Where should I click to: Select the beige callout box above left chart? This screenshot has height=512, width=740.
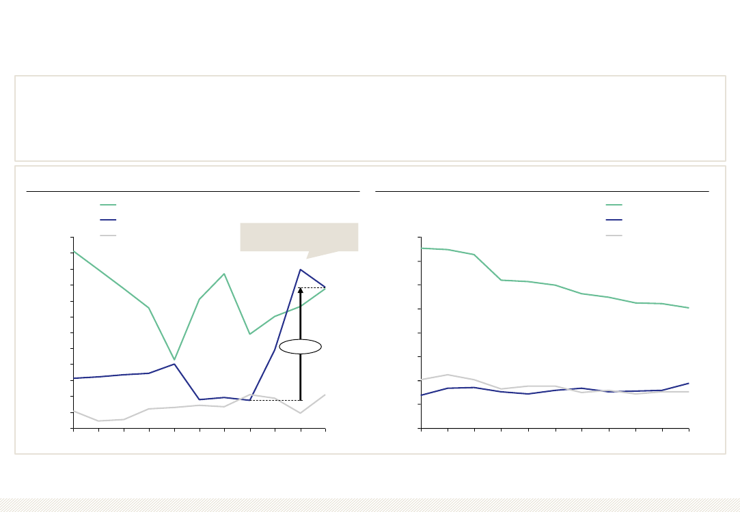point(299,237)
